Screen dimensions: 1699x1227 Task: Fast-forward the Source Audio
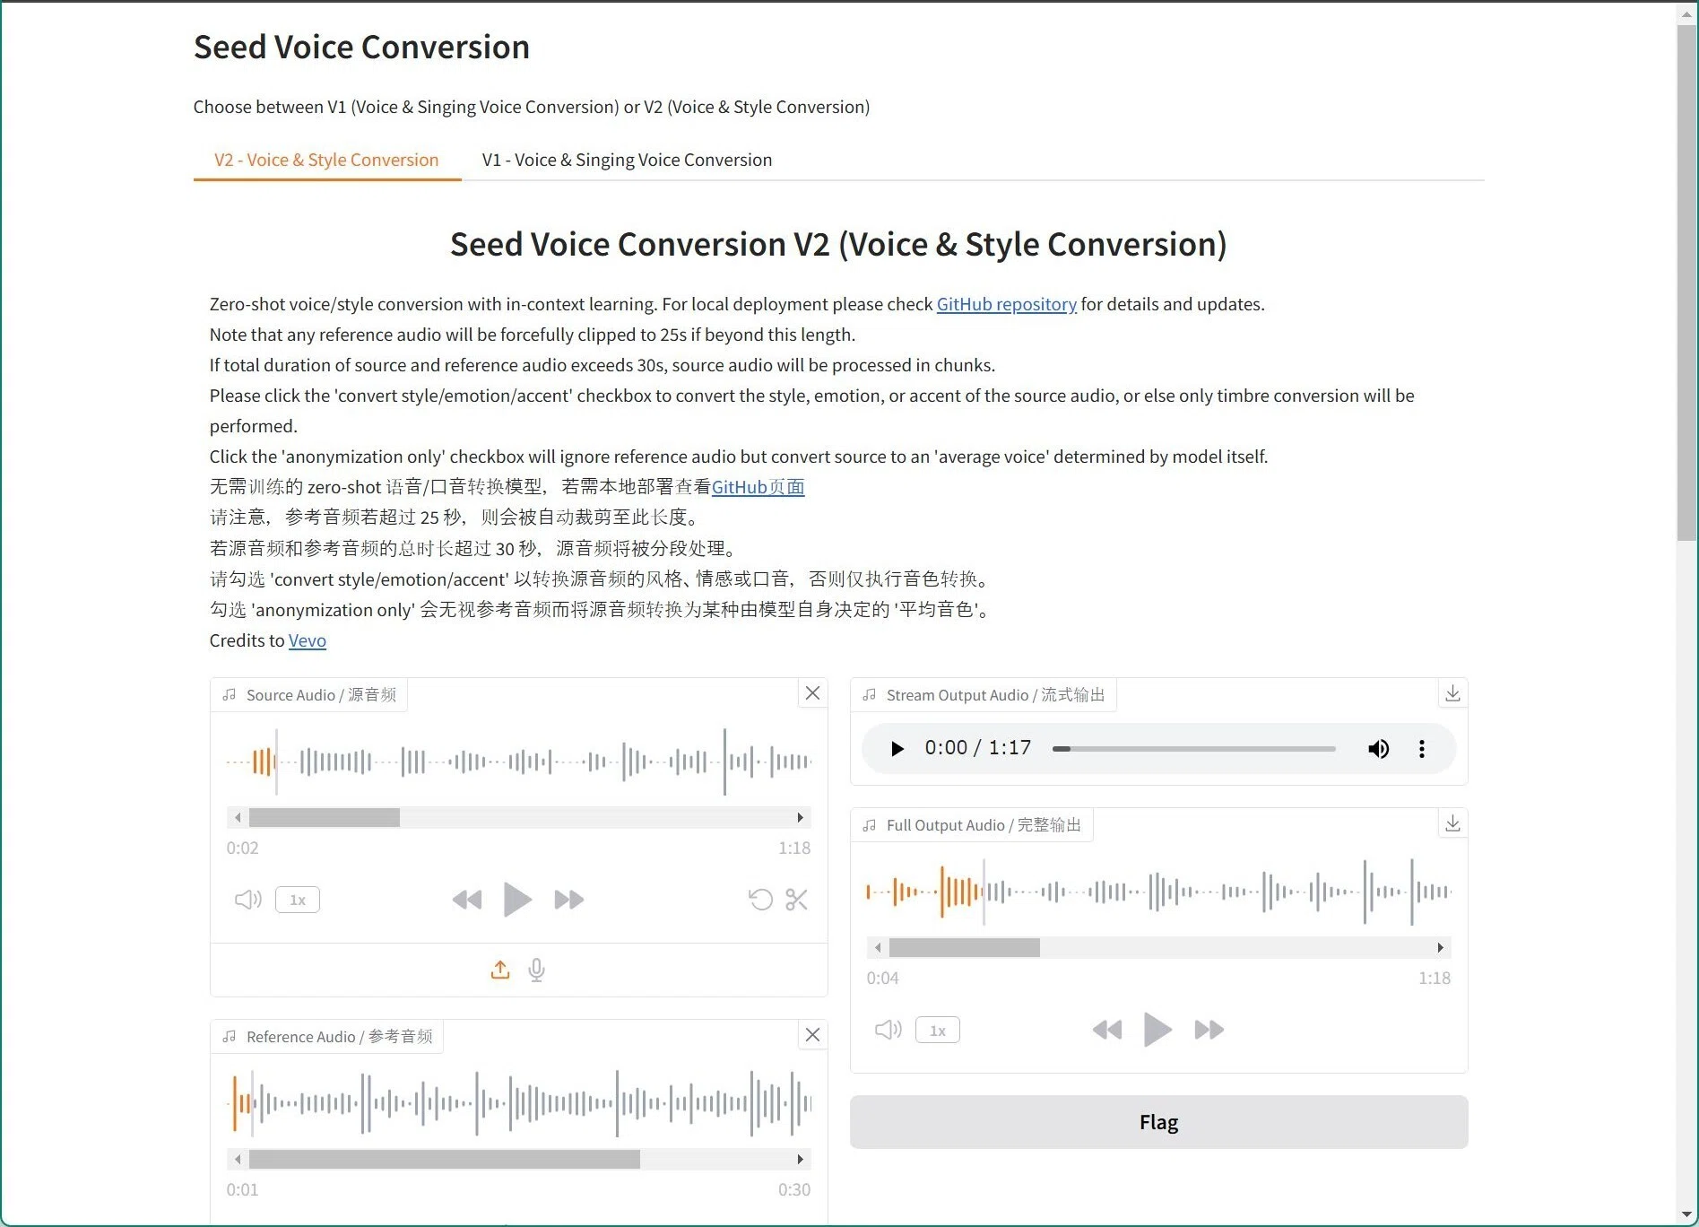[569, 900]
